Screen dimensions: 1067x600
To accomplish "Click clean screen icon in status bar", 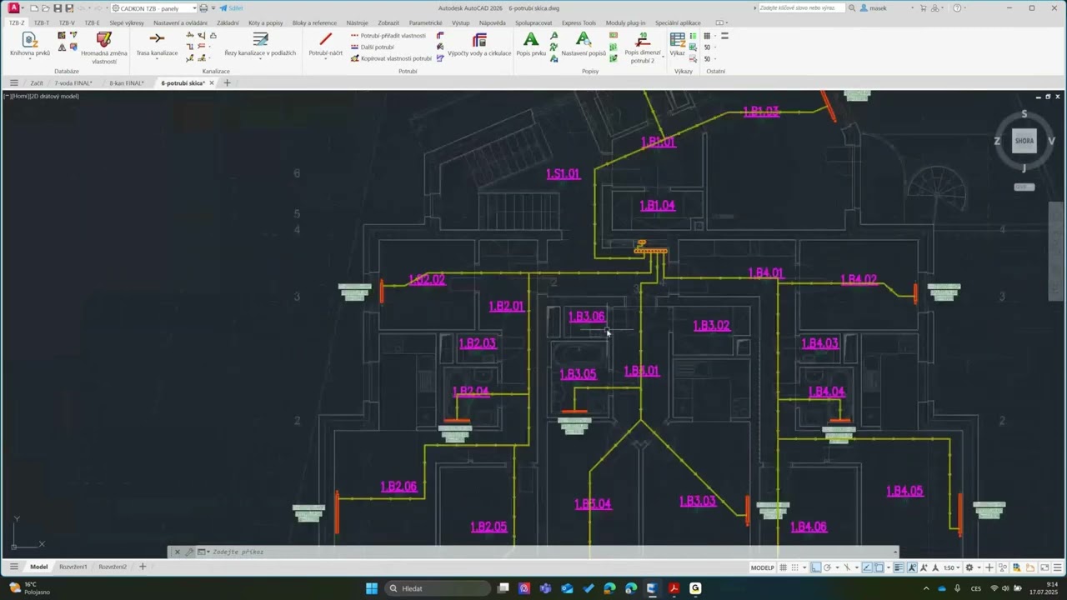I will [x=1044, y=567].
